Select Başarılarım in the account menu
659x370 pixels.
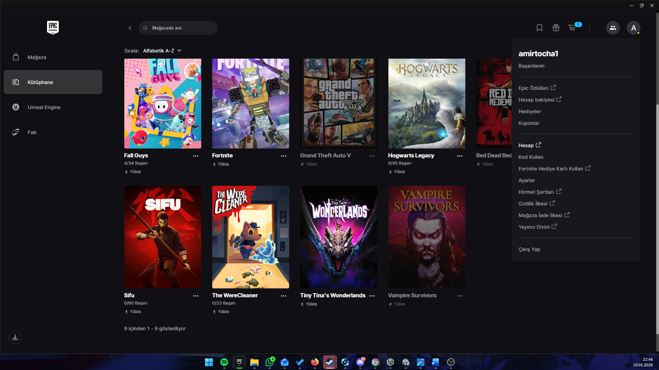coord(531,66)
